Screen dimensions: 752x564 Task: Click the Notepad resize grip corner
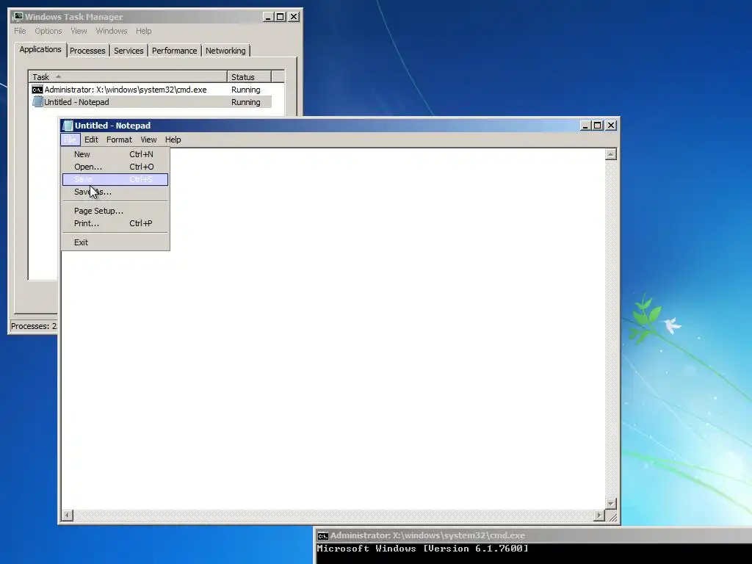coord(612,516)
